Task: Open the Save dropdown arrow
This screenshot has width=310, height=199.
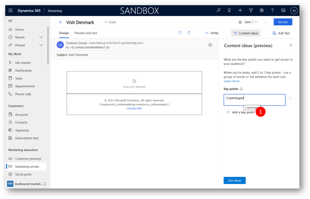Action: pyautogui.click(x=256, y=22)
